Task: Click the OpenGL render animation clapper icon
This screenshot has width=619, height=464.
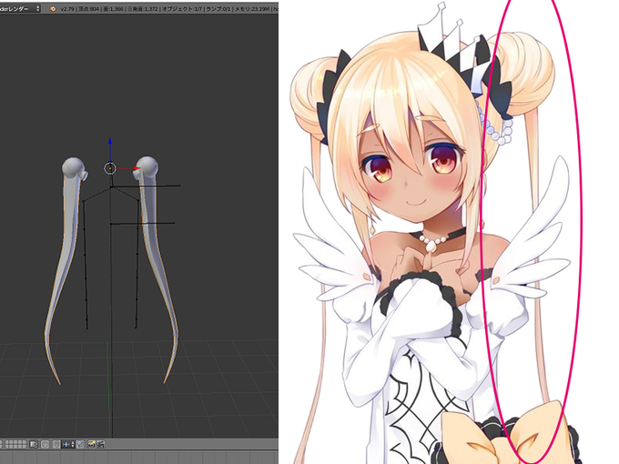Action: pos(101,445)
